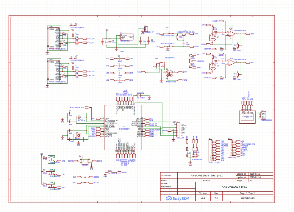The width and height of the screenshot is (294, 212).
Task: Click the OLED_RESET net port by MCU
Action: (152, 130)
